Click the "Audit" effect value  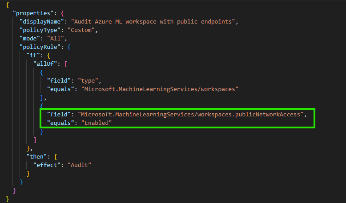[79, 165]
